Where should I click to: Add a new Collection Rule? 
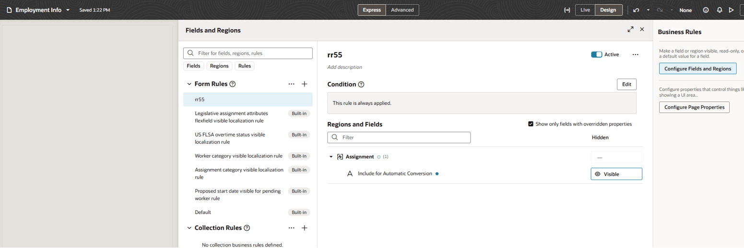[304, 228]
